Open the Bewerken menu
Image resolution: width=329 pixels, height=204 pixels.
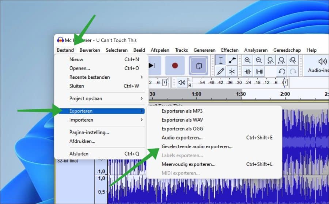(x=90, y=50)
